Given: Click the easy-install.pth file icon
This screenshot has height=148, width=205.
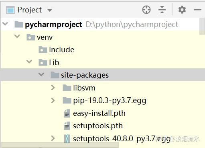Looking at the screenshot, I should pos(67,113).
